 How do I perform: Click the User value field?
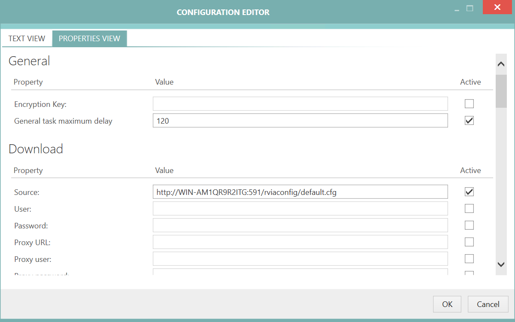tap(300, 208)
